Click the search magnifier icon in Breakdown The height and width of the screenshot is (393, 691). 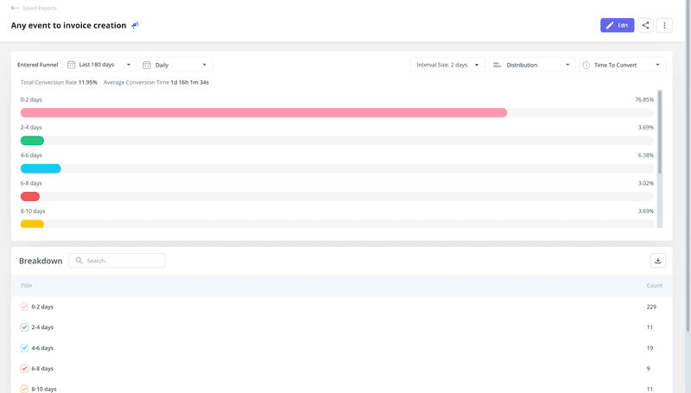click(79, 260)
